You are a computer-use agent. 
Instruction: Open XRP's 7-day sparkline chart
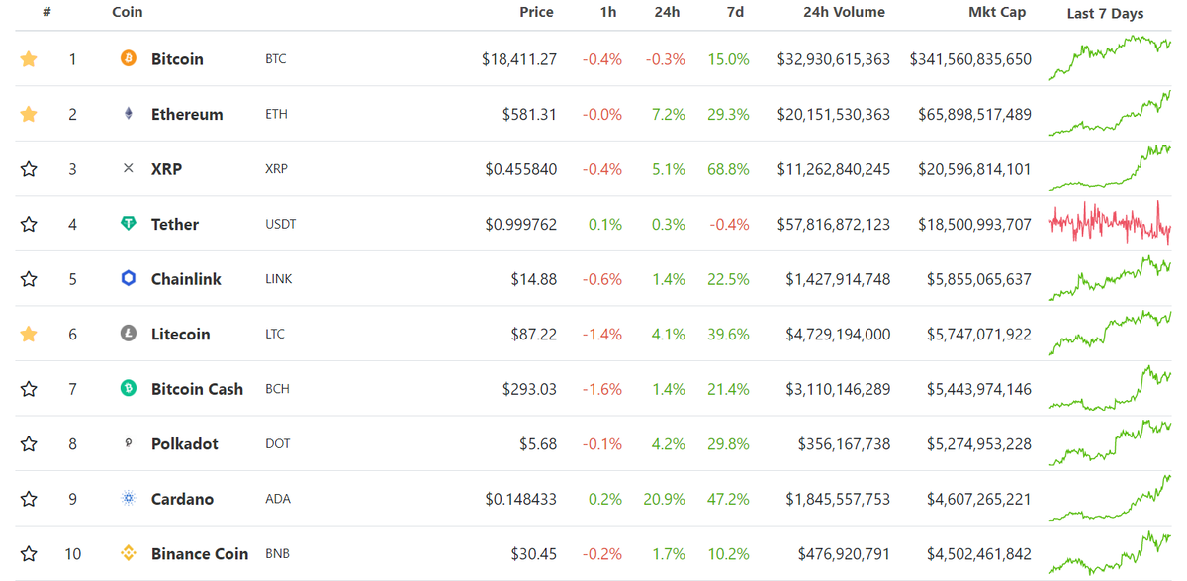point(1109,167)
